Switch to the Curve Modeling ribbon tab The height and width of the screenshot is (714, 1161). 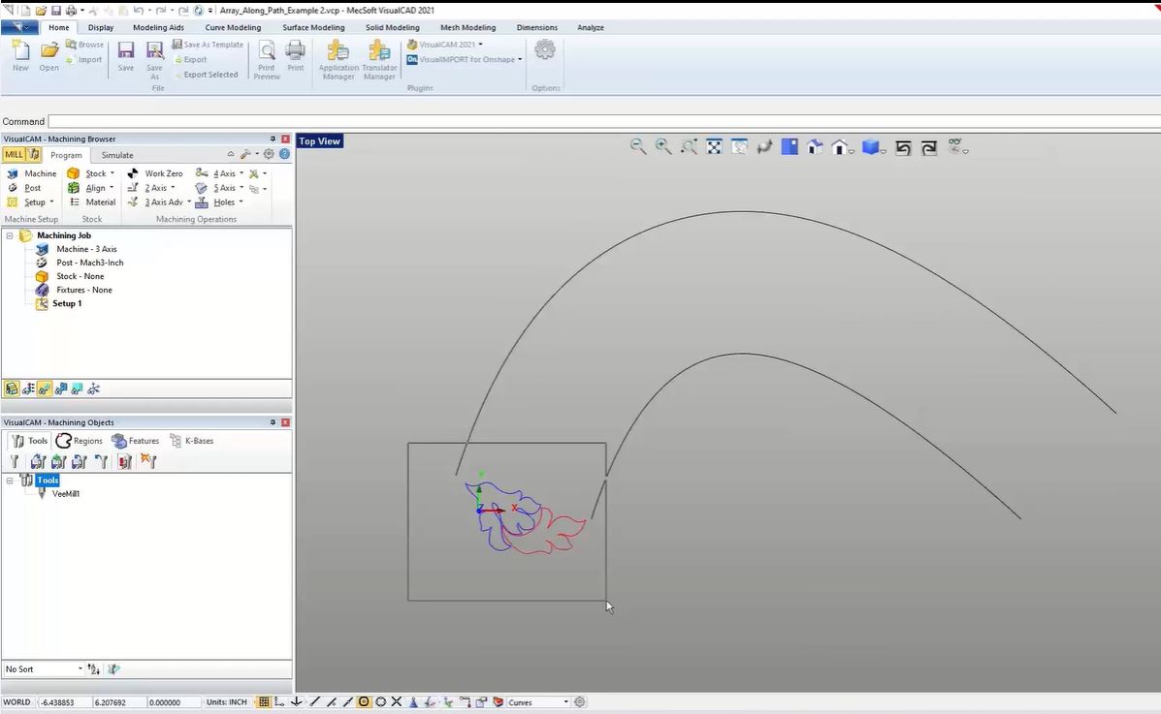pyautogui.click(x=233, y=27)
